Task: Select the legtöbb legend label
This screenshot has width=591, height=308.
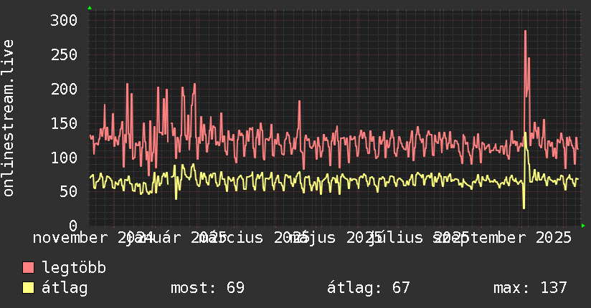Action: [74, 268]
